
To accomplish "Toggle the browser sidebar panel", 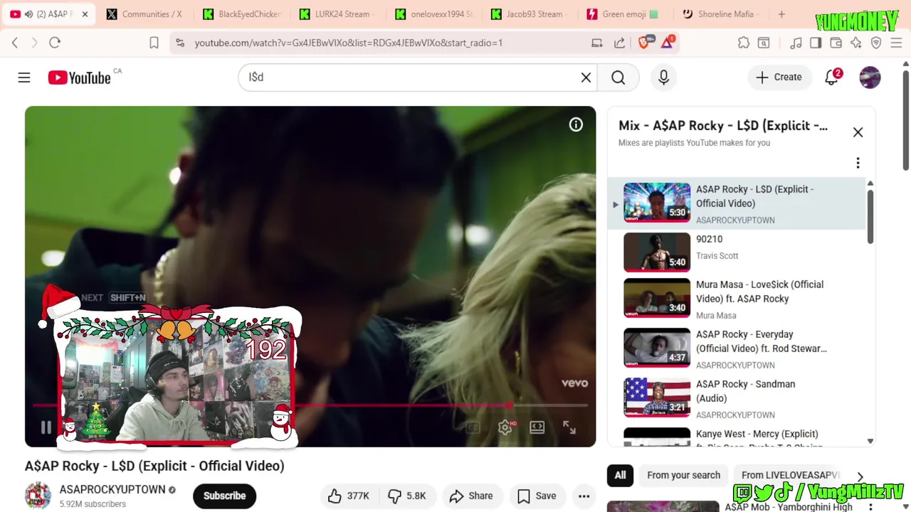I will click(x=816, y=43).
